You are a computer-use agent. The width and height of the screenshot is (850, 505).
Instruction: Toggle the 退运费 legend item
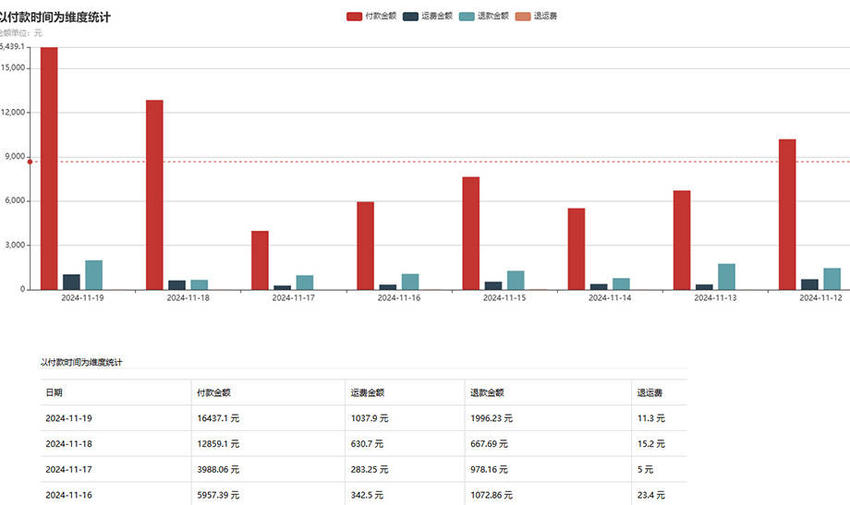tap(523, 17)
